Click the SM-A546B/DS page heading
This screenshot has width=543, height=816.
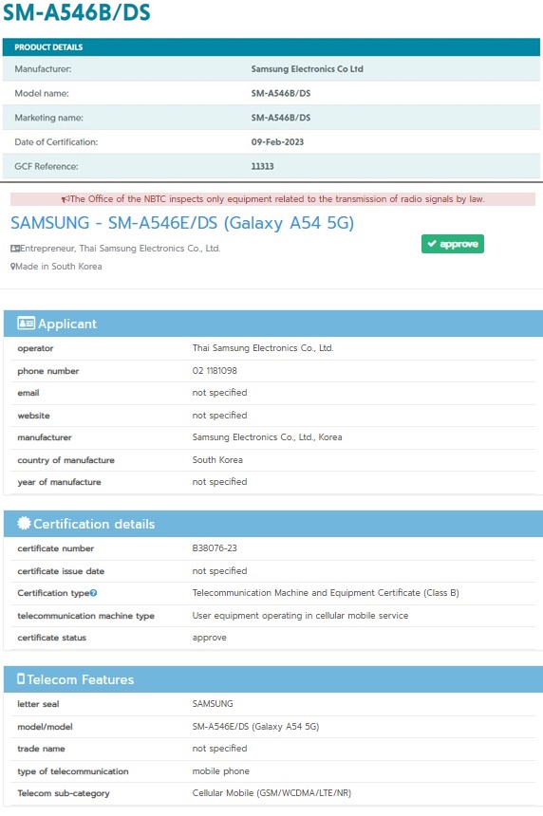tap(77, 12)
